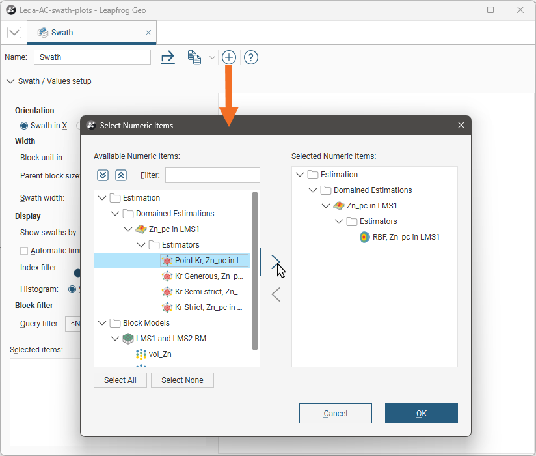The image size is (536, 456).
Task: Click left arrow to remove selected item
Action: click(275, 294)
